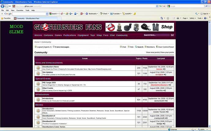Open the Google Toolbar search box dropdown
211x131 pixels.
tap(47, 14)
